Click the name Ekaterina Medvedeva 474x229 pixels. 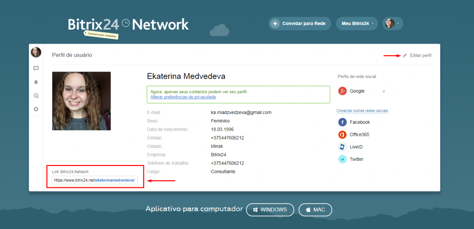(x=186, y=76)
